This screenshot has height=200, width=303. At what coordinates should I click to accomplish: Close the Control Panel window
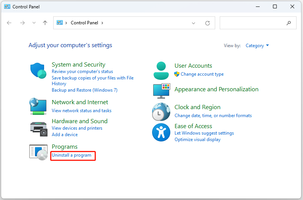coord(292,6)
